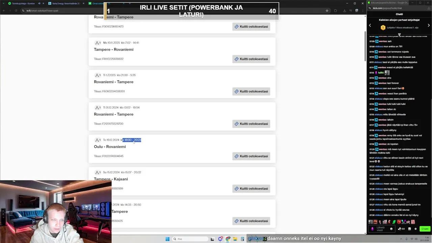Collapse the top gifters banner in chat
The image size is (432, 243).
coord(399,34)
